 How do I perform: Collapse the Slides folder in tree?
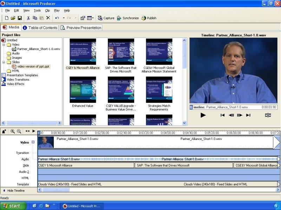pos(4,62)
